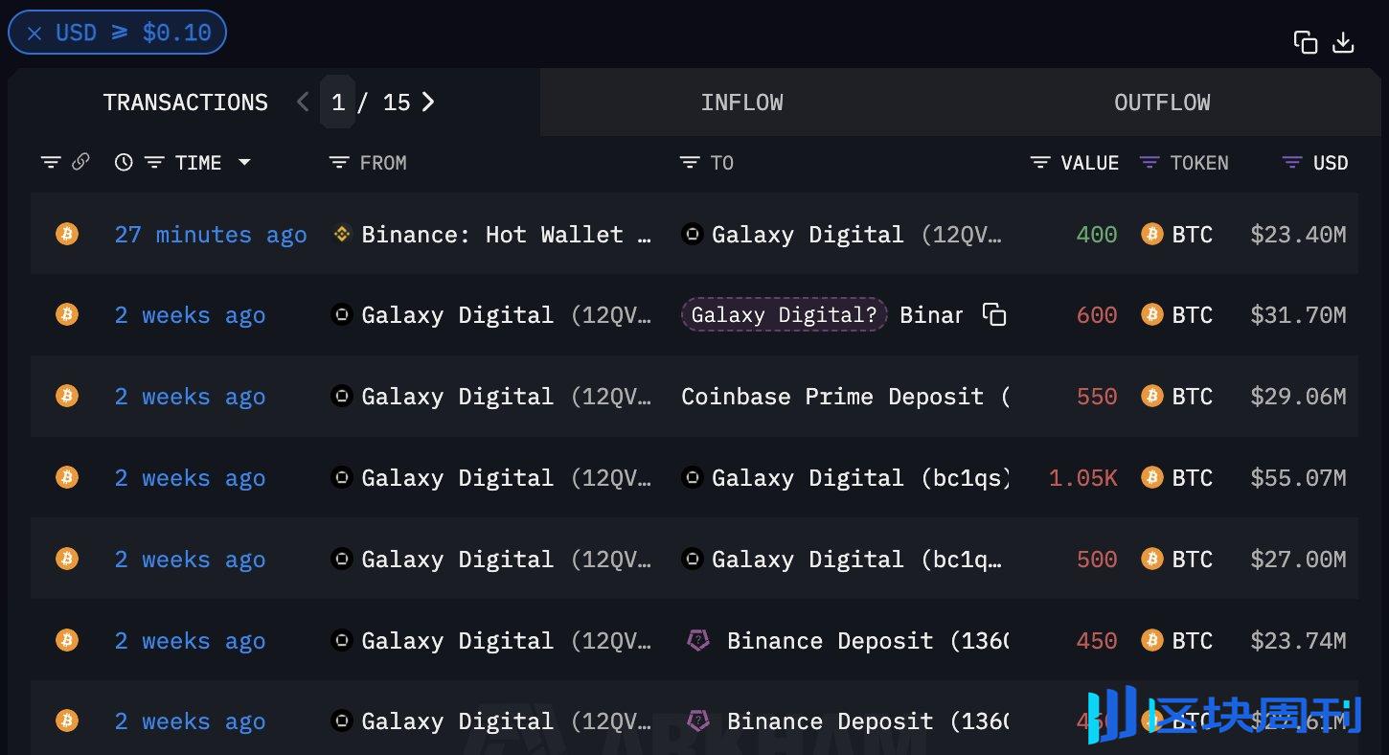This screenshot has height=755, width=1389.
Task: Click the Binance Hot Wallet diamond icon
Action: [342, 234]
